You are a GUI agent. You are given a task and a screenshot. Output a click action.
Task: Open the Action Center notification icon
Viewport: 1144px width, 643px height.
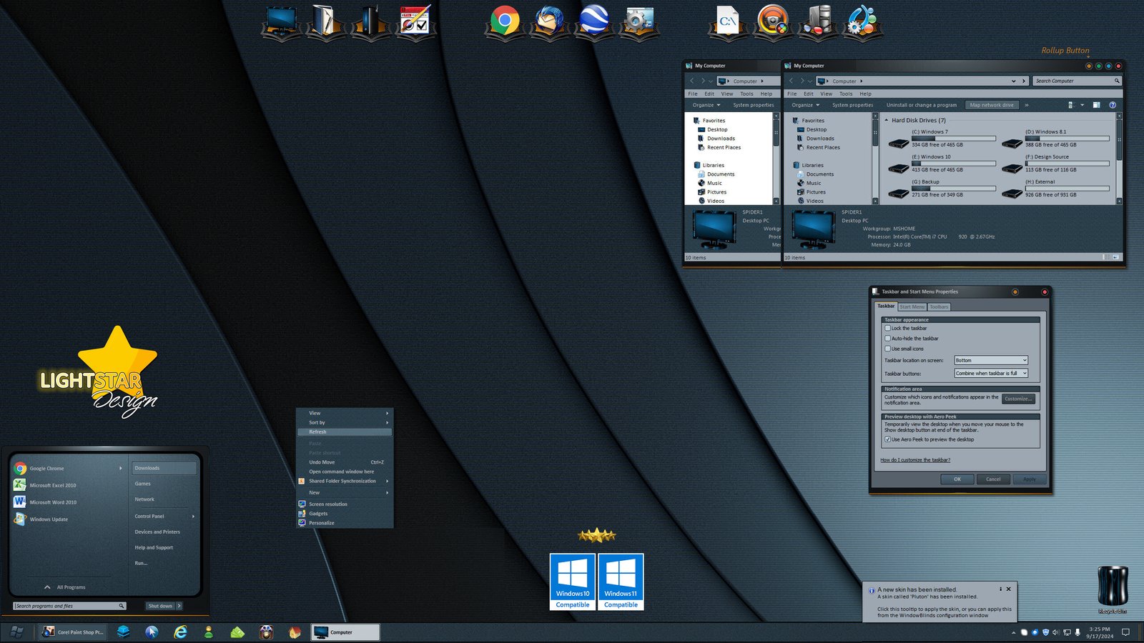(x=1125, y=632)
